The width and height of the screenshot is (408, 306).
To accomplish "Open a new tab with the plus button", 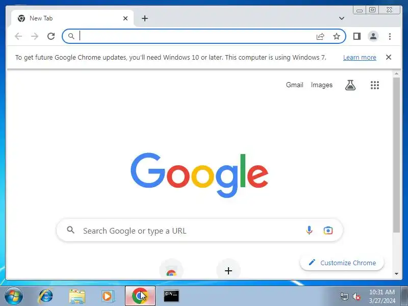I will coord(145,18).
